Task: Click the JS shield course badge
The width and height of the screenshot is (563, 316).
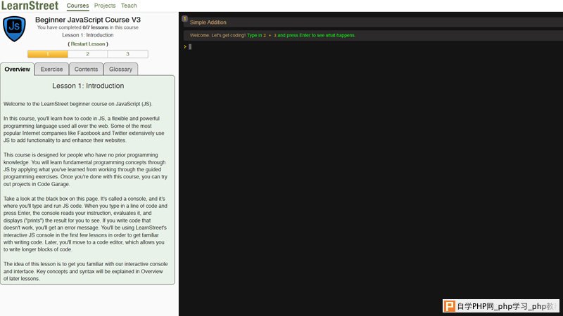Action: coord(14,29)
